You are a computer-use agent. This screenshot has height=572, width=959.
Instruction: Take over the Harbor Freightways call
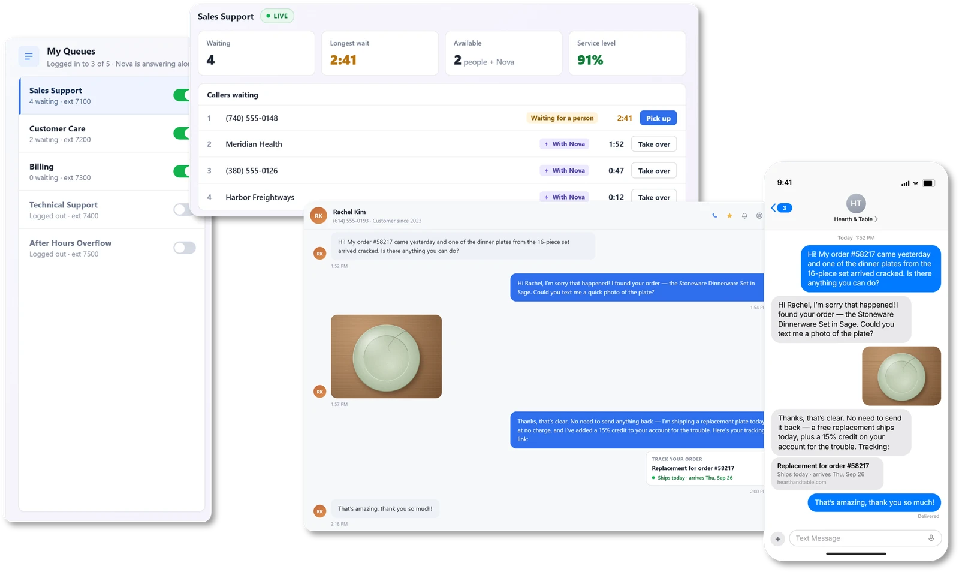654,197
